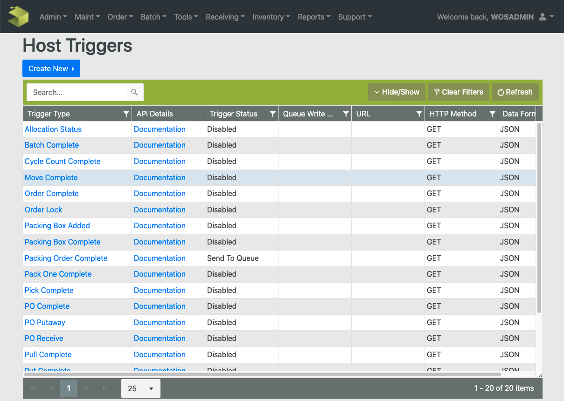564x401 pixels.
Task: Click the search magnifier icon
Action: click(134, 92)
